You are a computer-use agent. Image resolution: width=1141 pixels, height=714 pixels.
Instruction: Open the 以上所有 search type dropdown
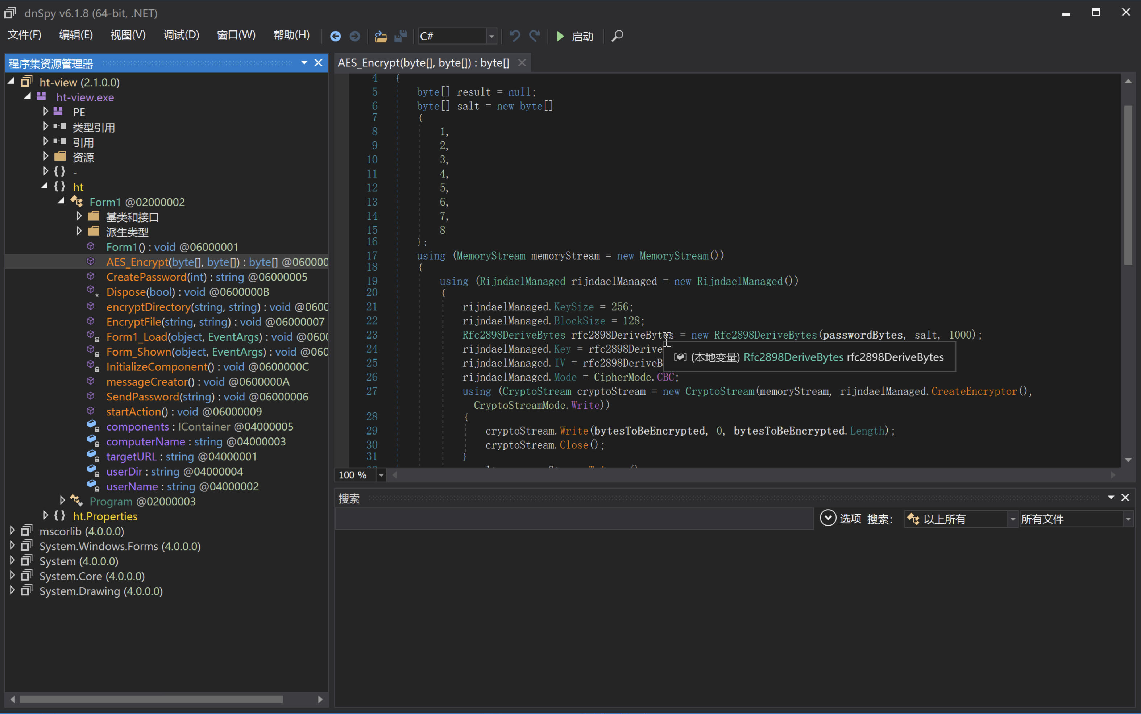click(1013, 519)
